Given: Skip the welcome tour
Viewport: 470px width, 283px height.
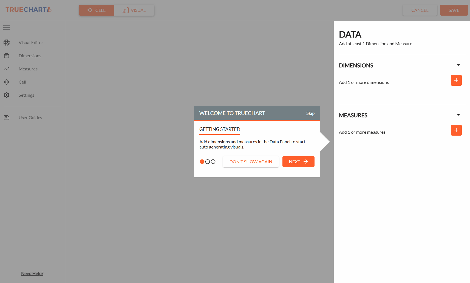Looking at the screenshot, I should tap(310, 113).
